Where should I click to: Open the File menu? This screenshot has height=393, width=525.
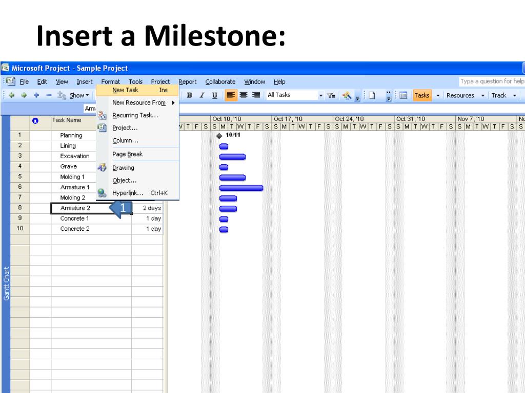pyautogui.click(x=24, y=81)
